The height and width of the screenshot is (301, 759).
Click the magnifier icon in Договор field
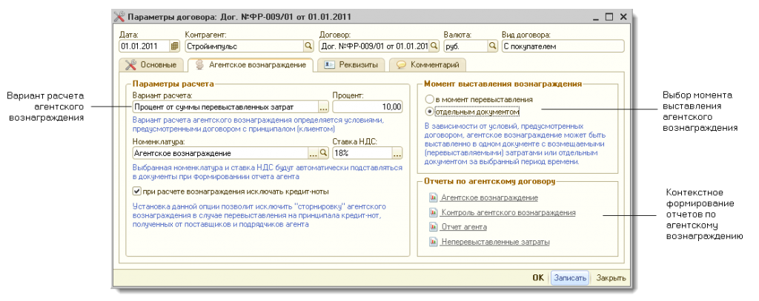click(434, 46)
